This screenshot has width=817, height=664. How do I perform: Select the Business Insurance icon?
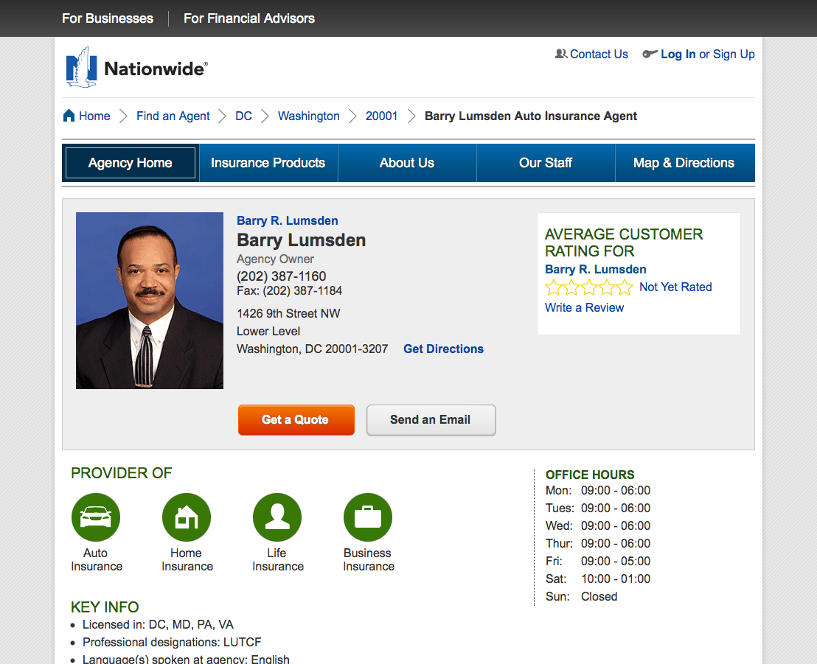click(367, 517)
